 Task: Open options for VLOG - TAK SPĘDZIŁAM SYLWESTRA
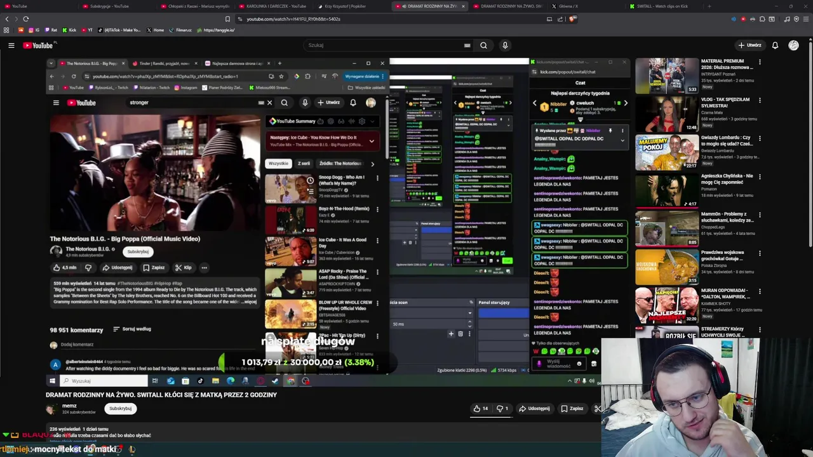pos(760,100)
